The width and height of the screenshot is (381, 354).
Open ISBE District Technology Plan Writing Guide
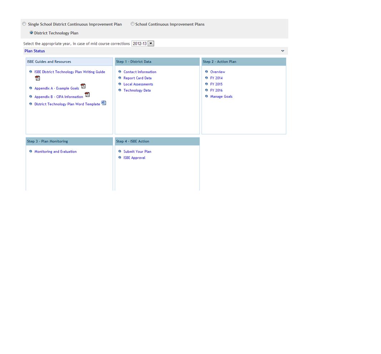tap(70, 72)
